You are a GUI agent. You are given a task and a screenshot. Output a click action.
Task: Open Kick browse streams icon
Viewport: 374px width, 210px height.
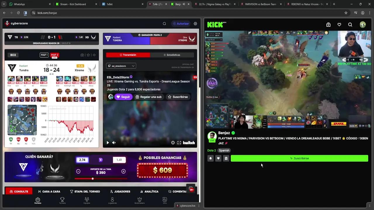pyautogui.click(x=328, y=25)
